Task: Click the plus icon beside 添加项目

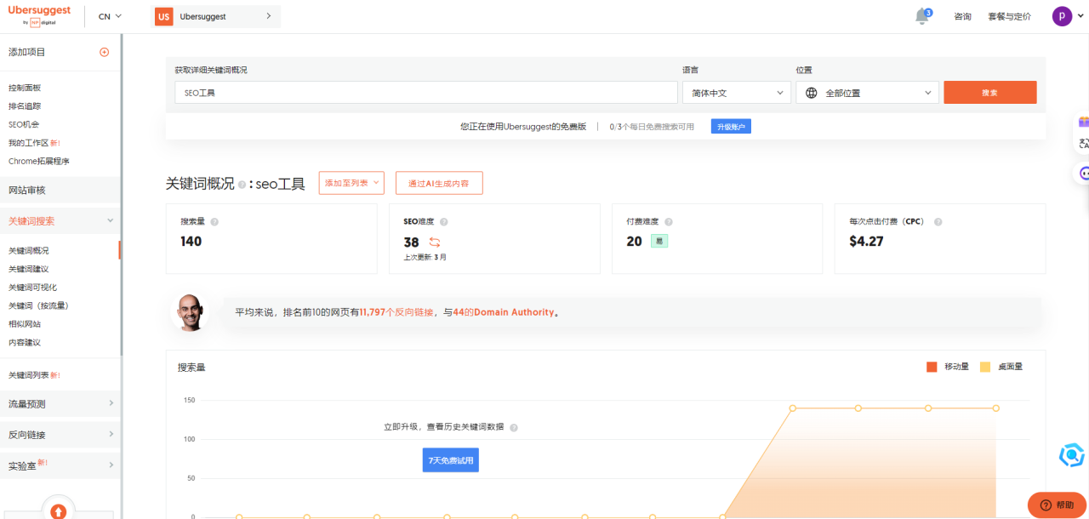Action: coord(105,52)
